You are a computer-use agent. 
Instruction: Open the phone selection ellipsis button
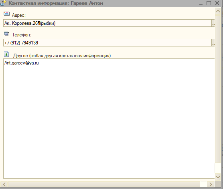pos(213,43)
